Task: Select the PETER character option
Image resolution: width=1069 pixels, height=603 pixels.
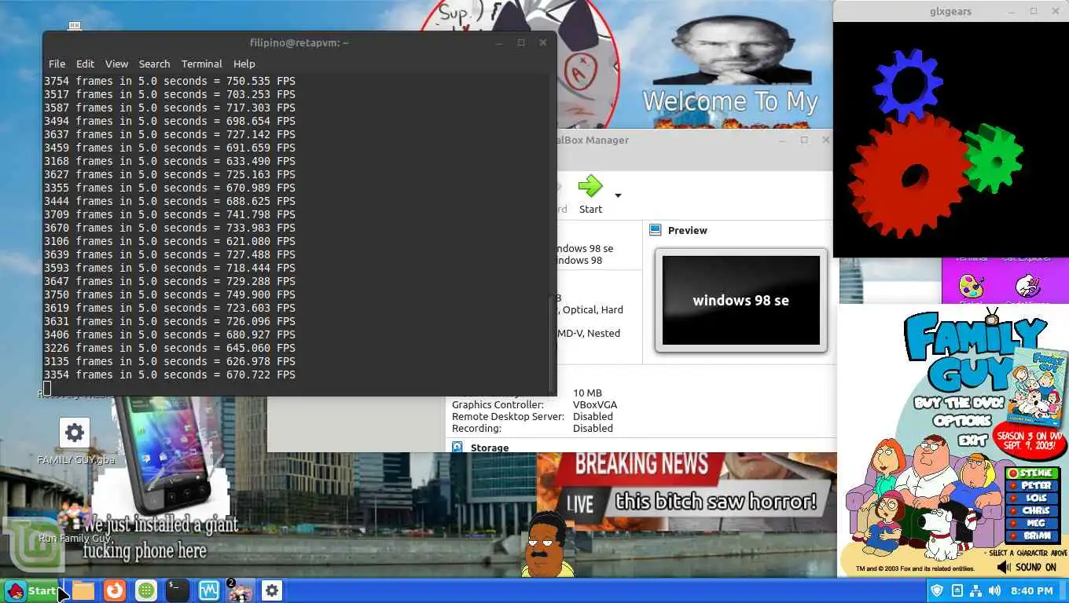Action: pyautogui.click(x=1033, y=486)
